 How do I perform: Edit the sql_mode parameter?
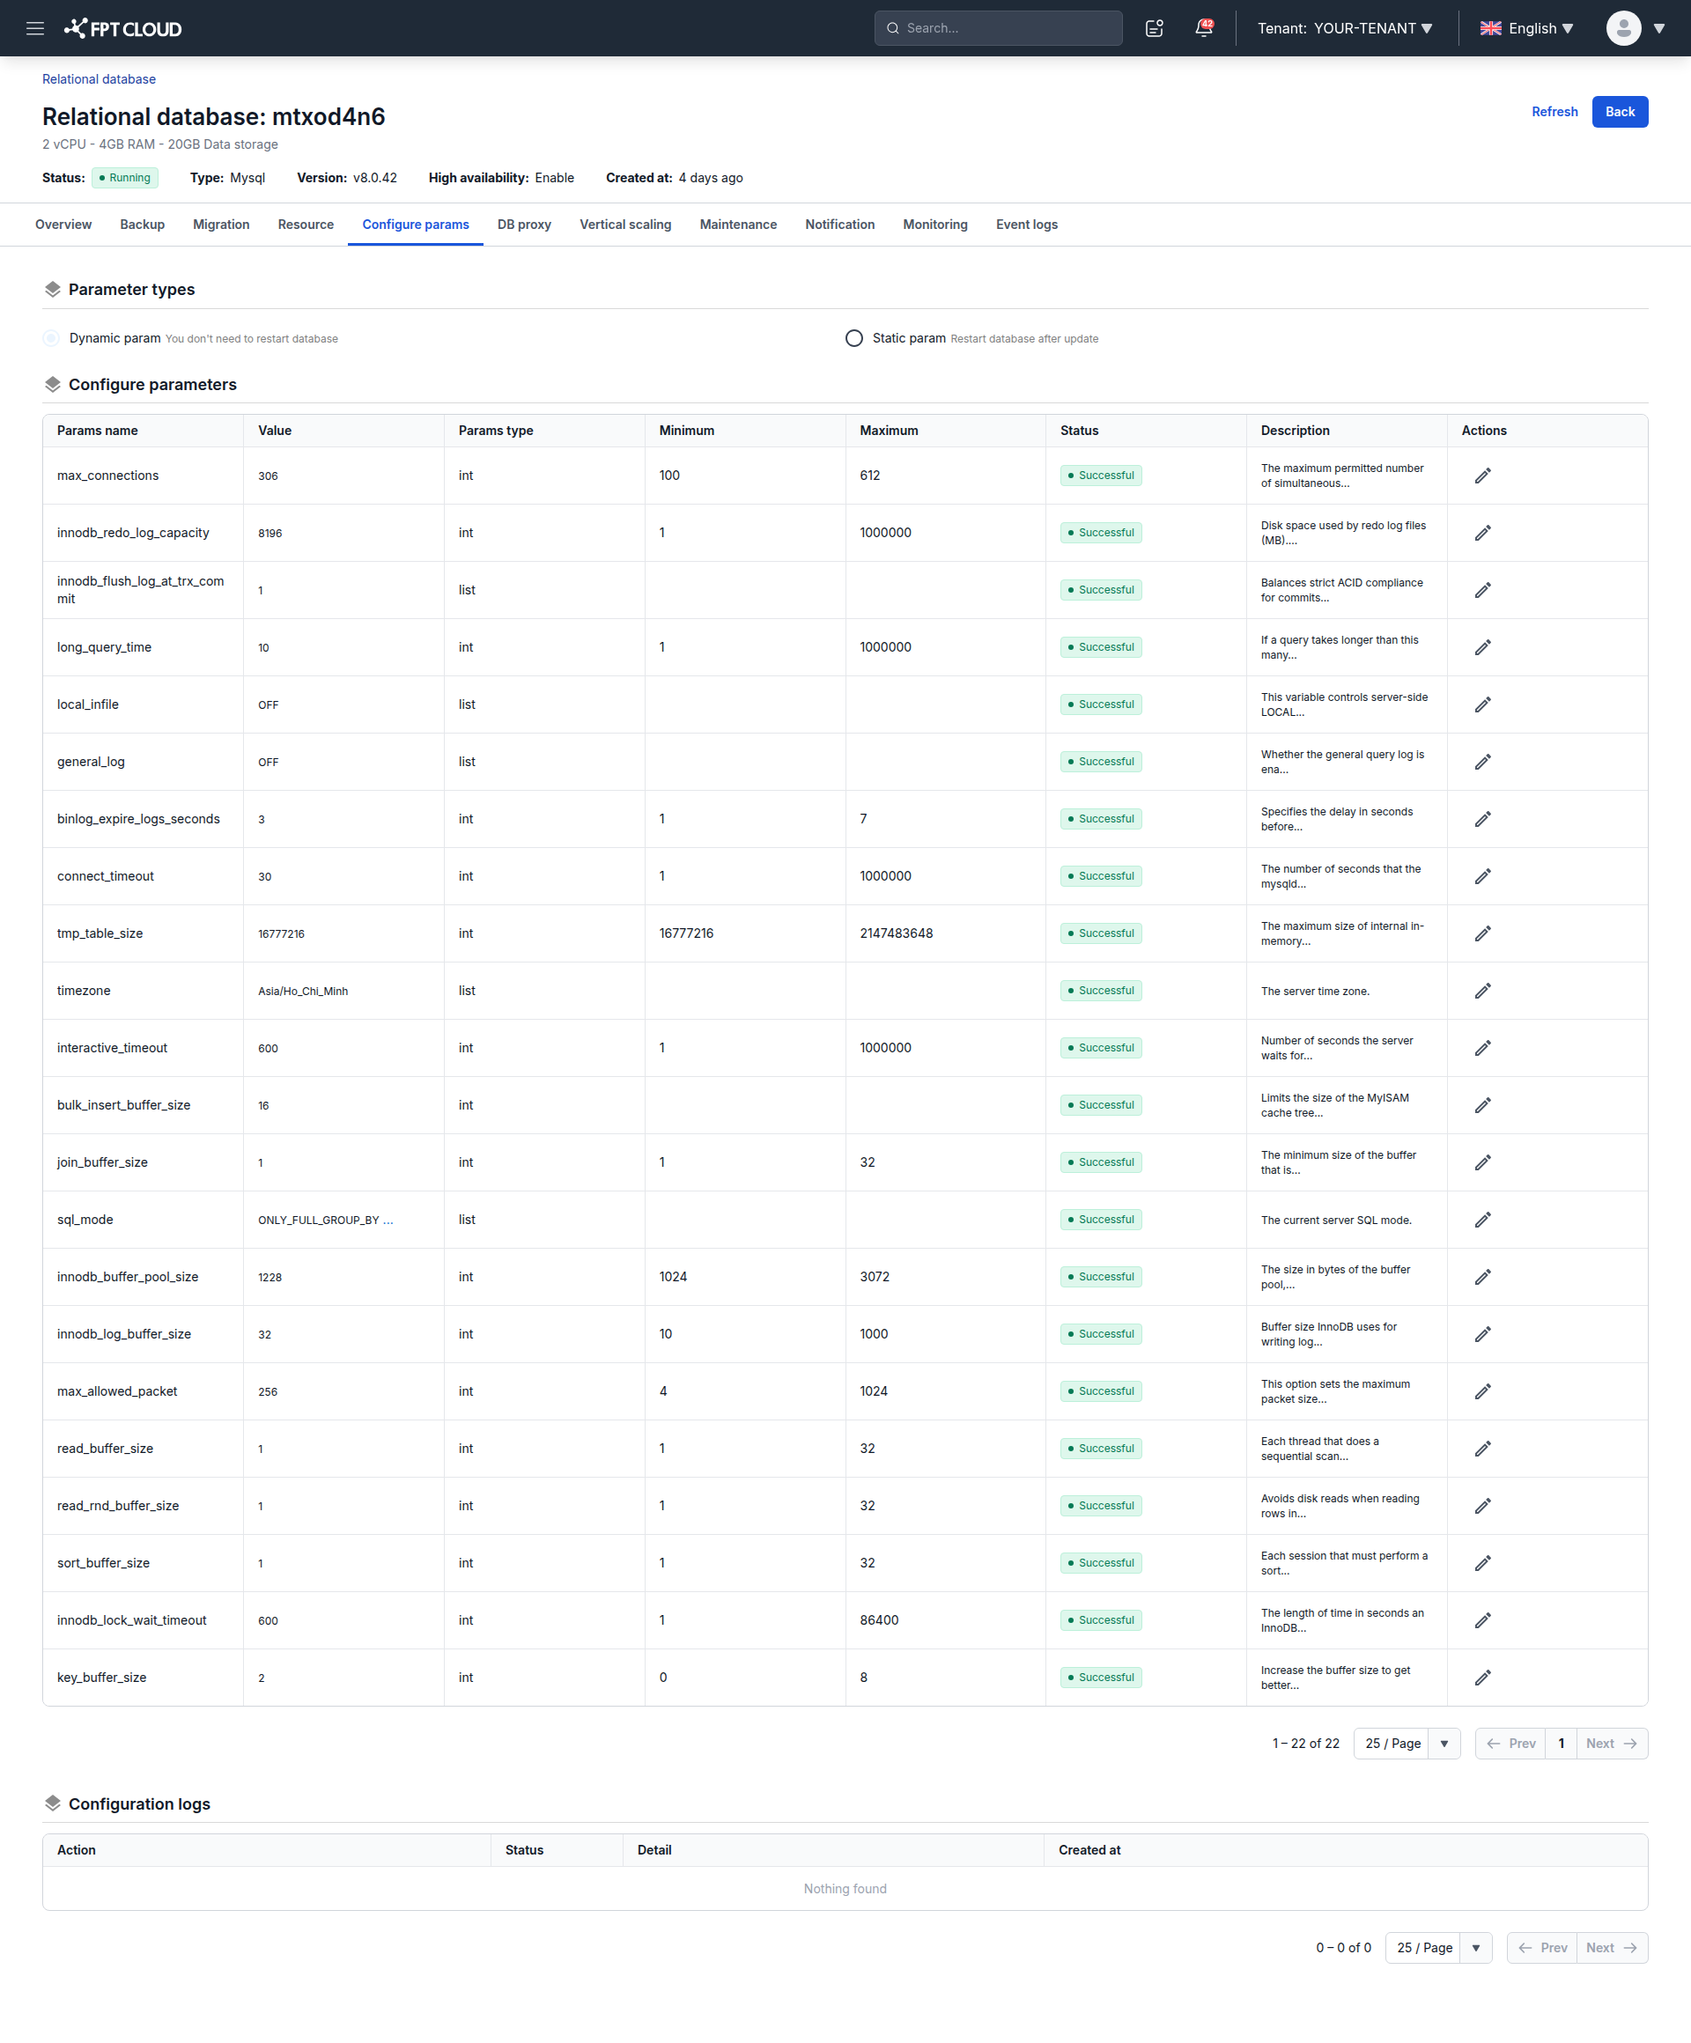[1481, 1220]
